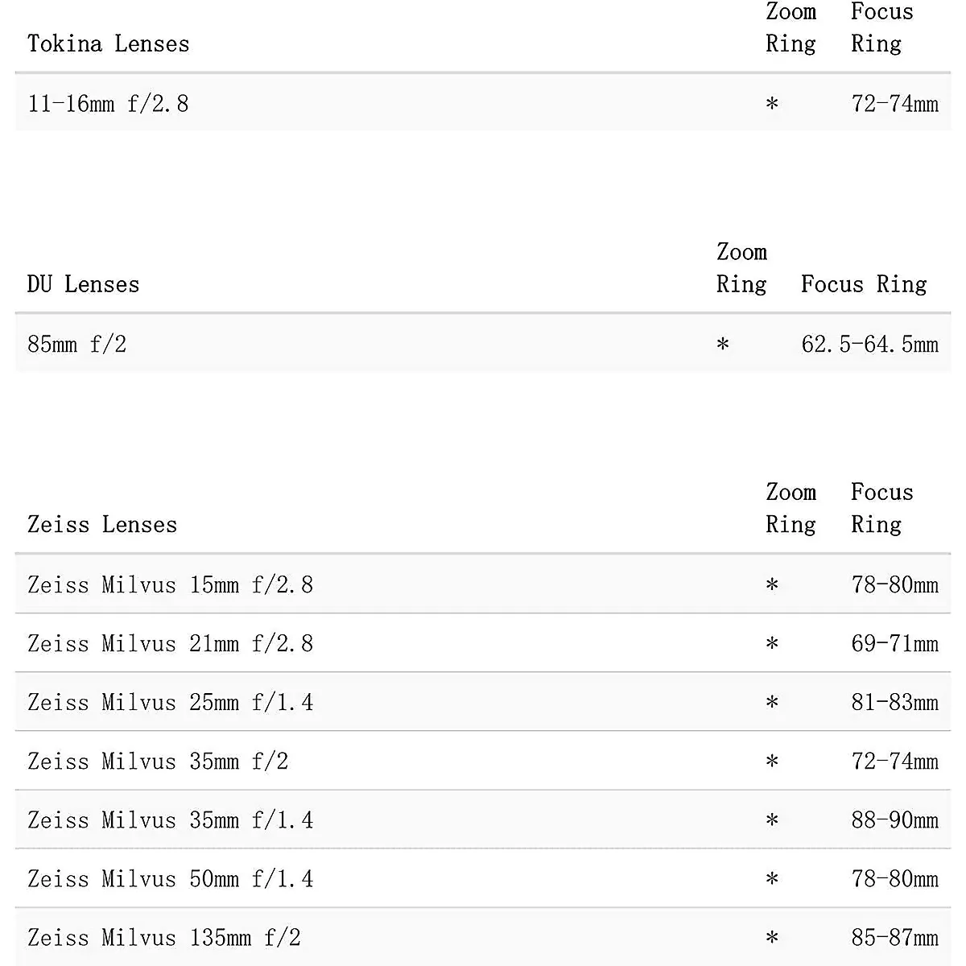Click the asterisk in the 85mm f/2 row
The height and width of the screenshot is (966, 966).
click(723, 345)
